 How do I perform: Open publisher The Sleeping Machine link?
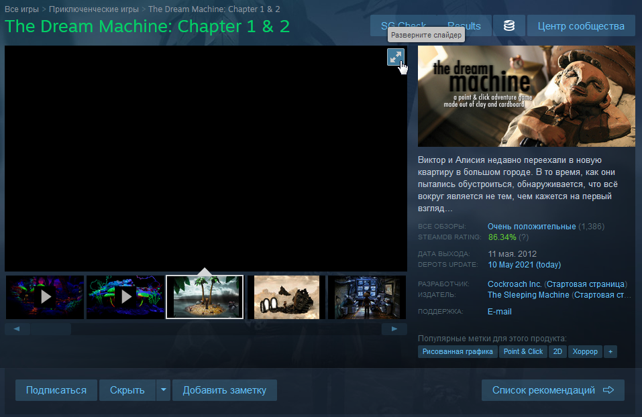pos(528,294)
